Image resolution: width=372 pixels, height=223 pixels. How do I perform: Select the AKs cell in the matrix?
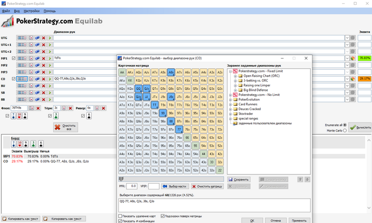pos(130,72)
